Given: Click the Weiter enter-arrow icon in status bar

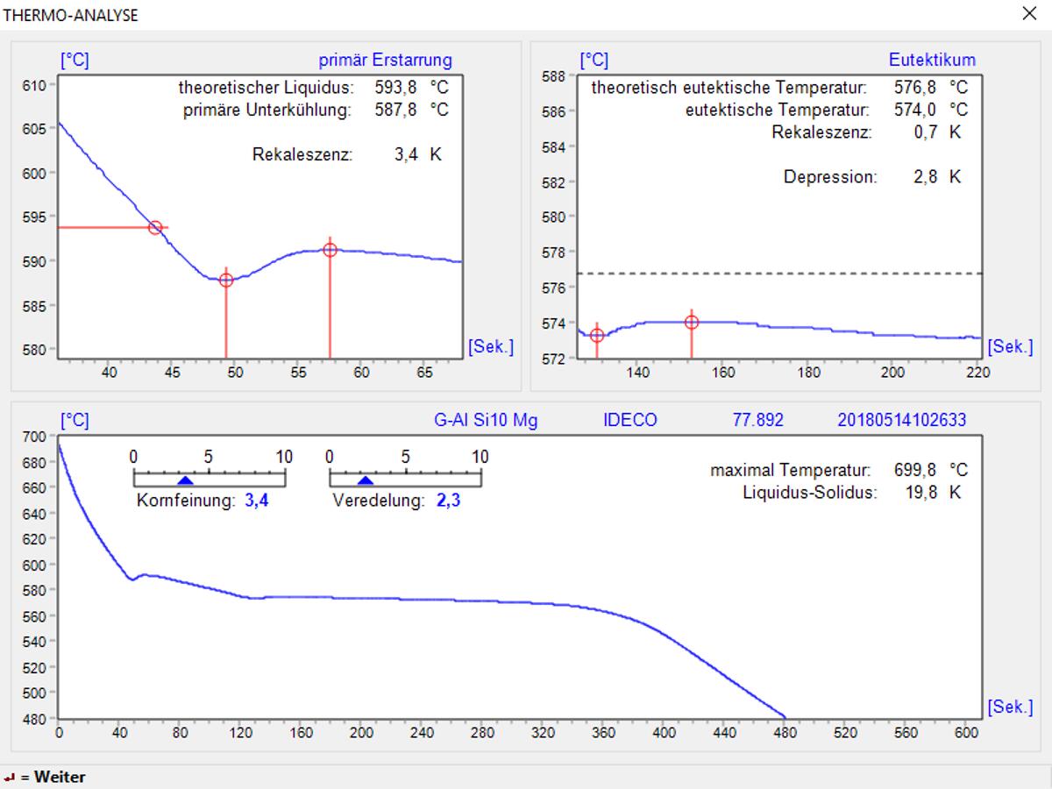Looking at the screenshot, I should coord(9,778).
